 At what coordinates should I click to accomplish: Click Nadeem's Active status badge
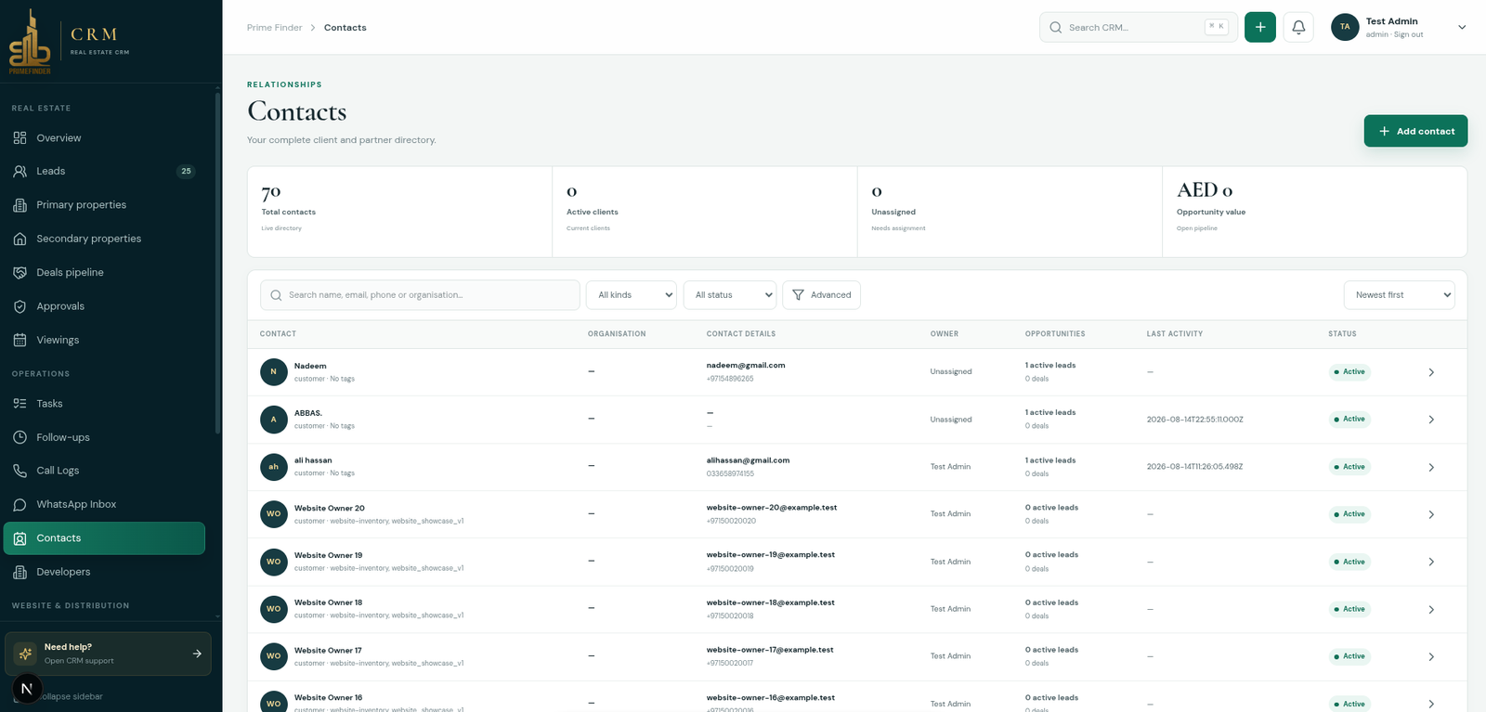tap(1349, 372)
